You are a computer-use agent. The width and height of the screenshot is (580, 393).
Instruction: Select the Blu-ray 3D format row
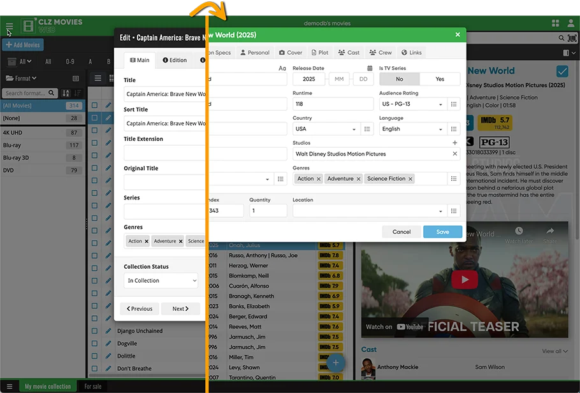43,158
